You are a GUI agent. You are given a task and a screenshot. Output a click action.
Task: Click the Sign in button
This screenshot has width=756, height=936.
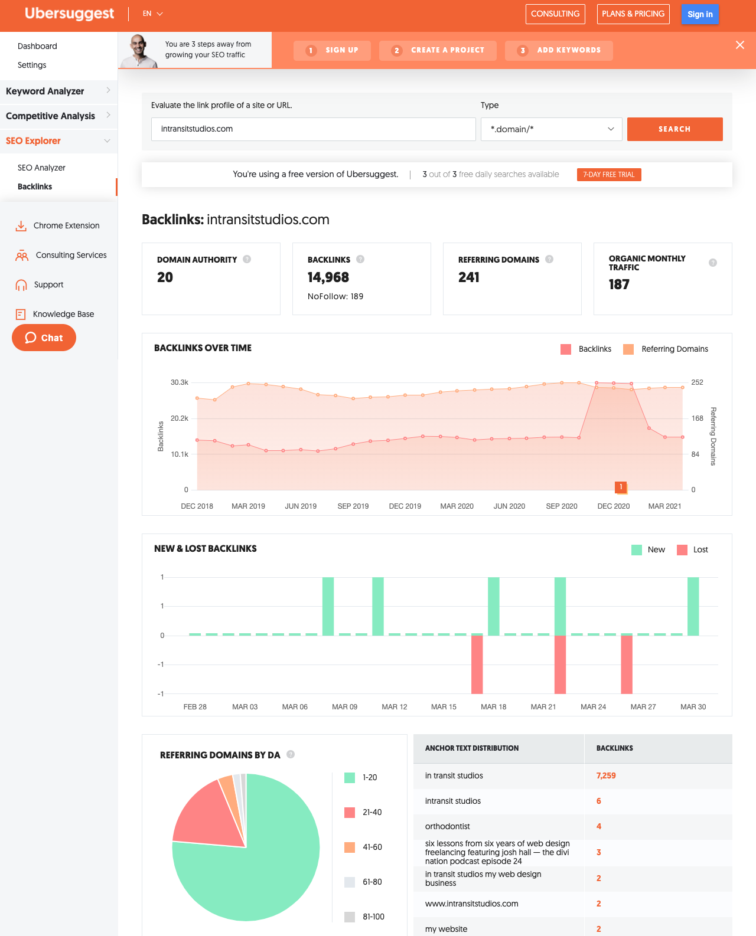(x=700, y=14)
